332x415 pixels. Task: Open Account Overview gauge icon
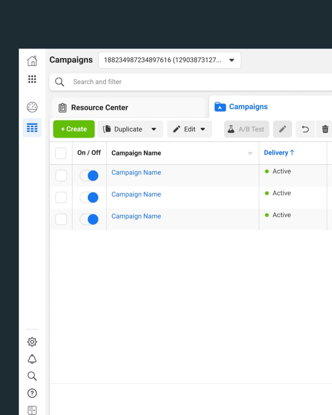(32, 107)
